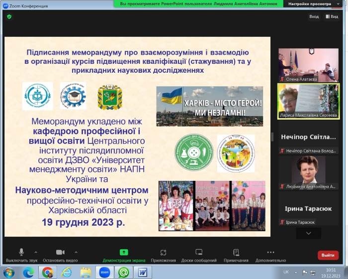Select Лариса Миколаївна Сергєєва video thumbnail
This screenshot has height=279, width=348.
[x=308, y=101]
